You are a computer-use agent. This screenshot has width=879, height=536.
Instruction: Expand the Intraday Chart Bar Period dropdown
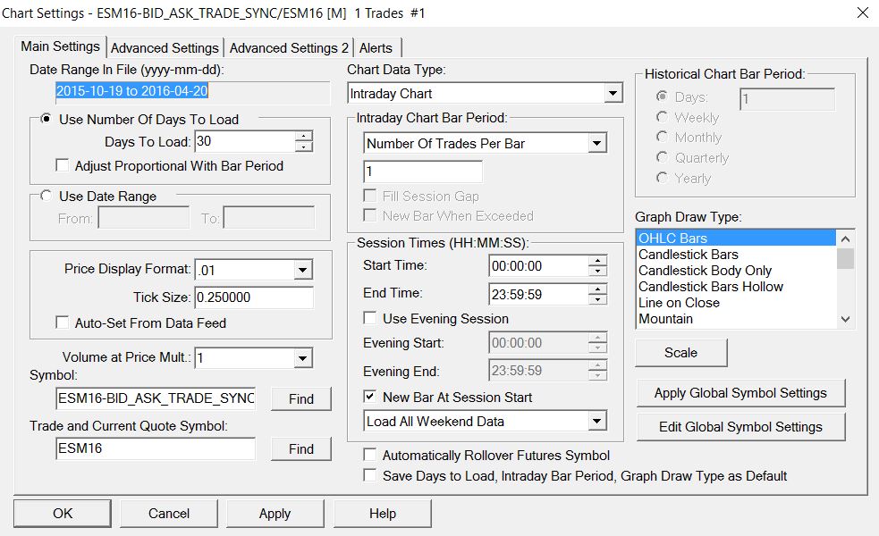click(x=597, y=143)
